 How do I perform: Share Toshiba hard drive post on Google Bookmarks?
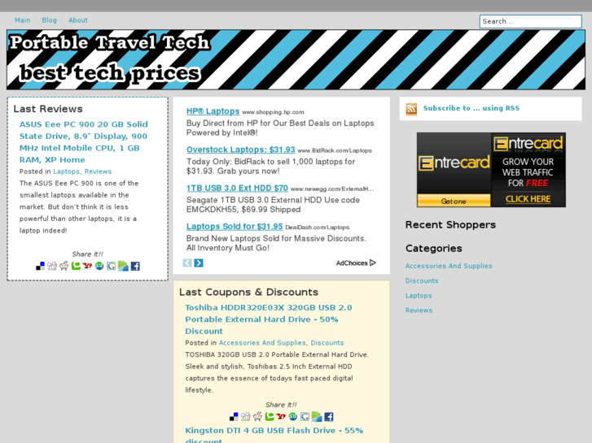305,417
